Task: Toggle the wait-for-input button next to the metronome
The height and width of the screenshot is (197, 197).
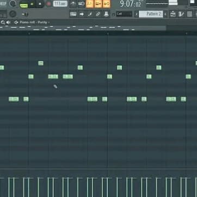Action: click(x=82, y=4)
